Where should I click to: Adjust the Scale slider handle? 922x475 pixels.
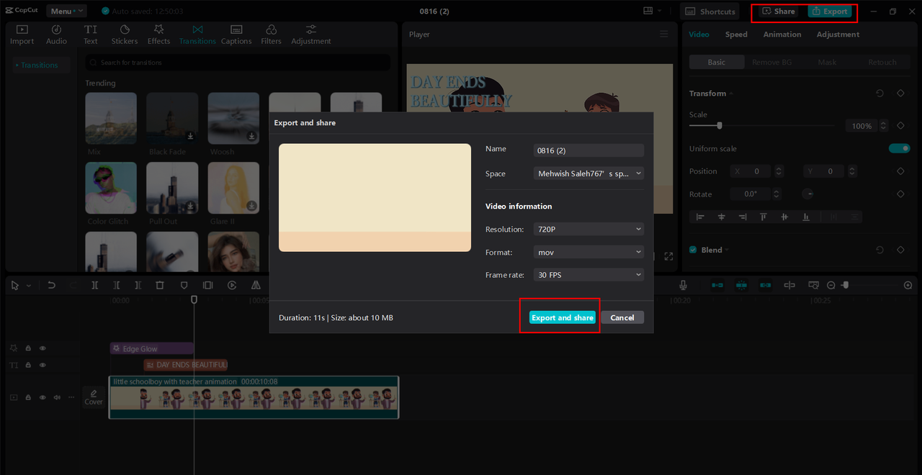[x=719, y=125]
